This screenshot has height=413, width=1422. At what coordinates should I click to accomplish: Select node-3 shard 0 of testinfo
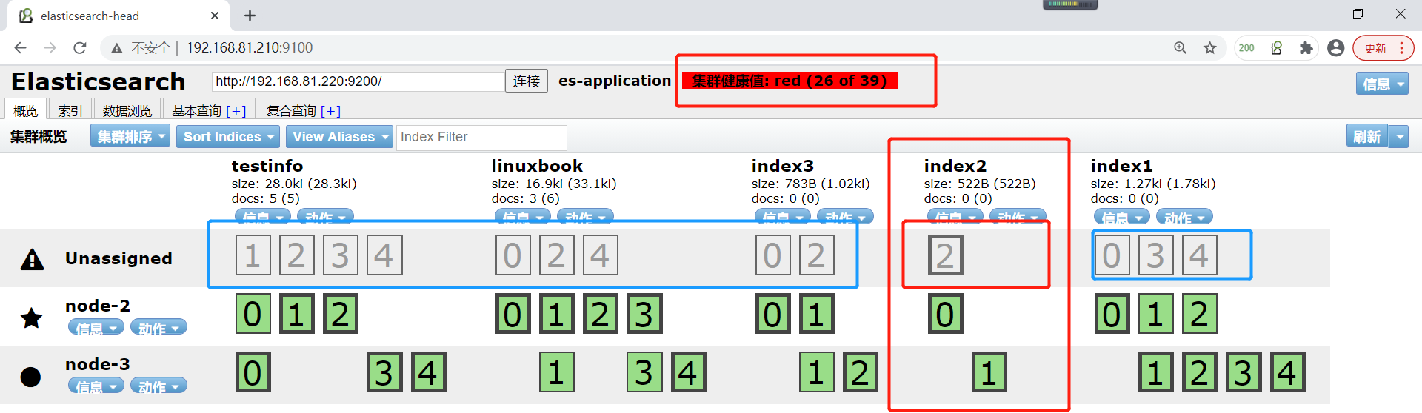click(253, 372)
